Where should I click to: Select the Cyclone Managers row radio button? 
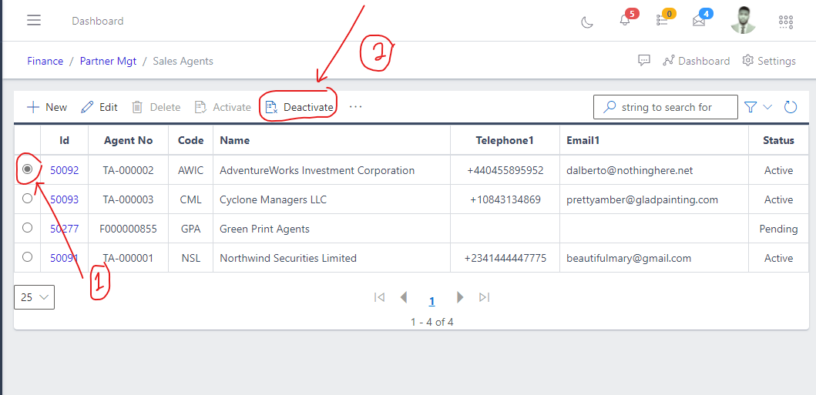click(28, 198)
